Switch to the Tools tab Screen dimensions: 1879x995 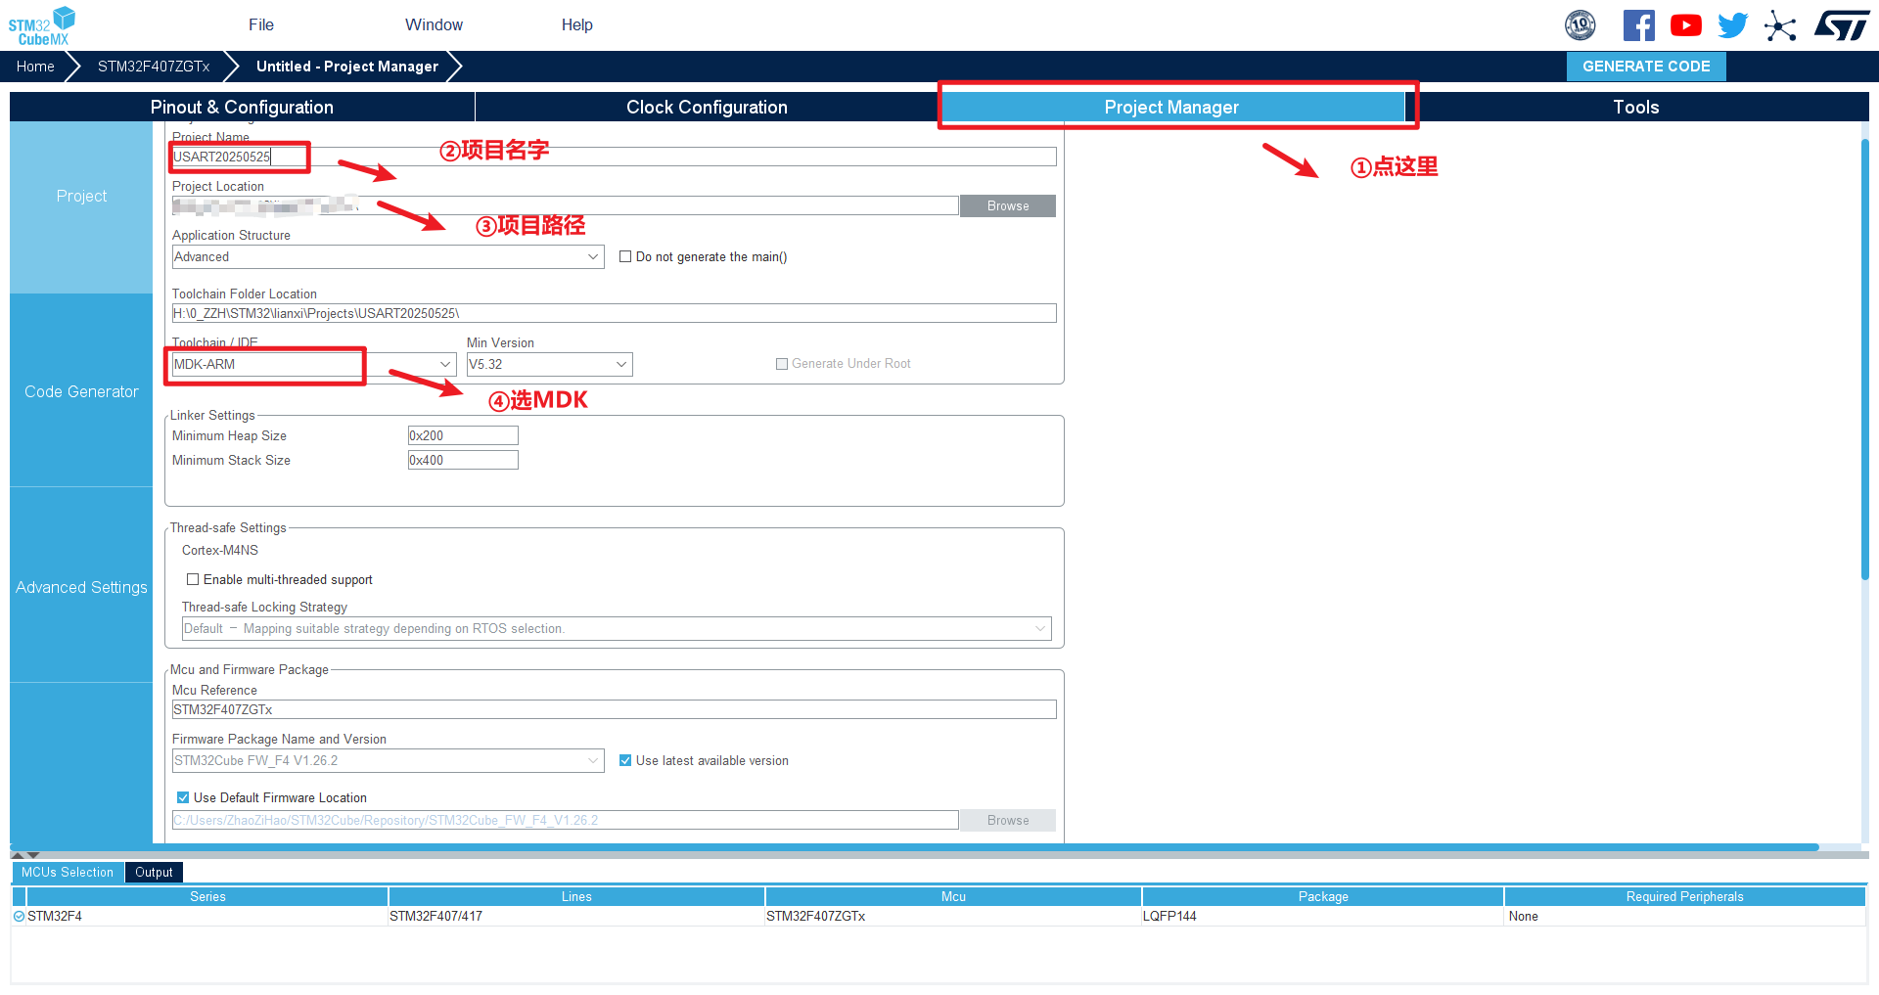click(1636, 108)
